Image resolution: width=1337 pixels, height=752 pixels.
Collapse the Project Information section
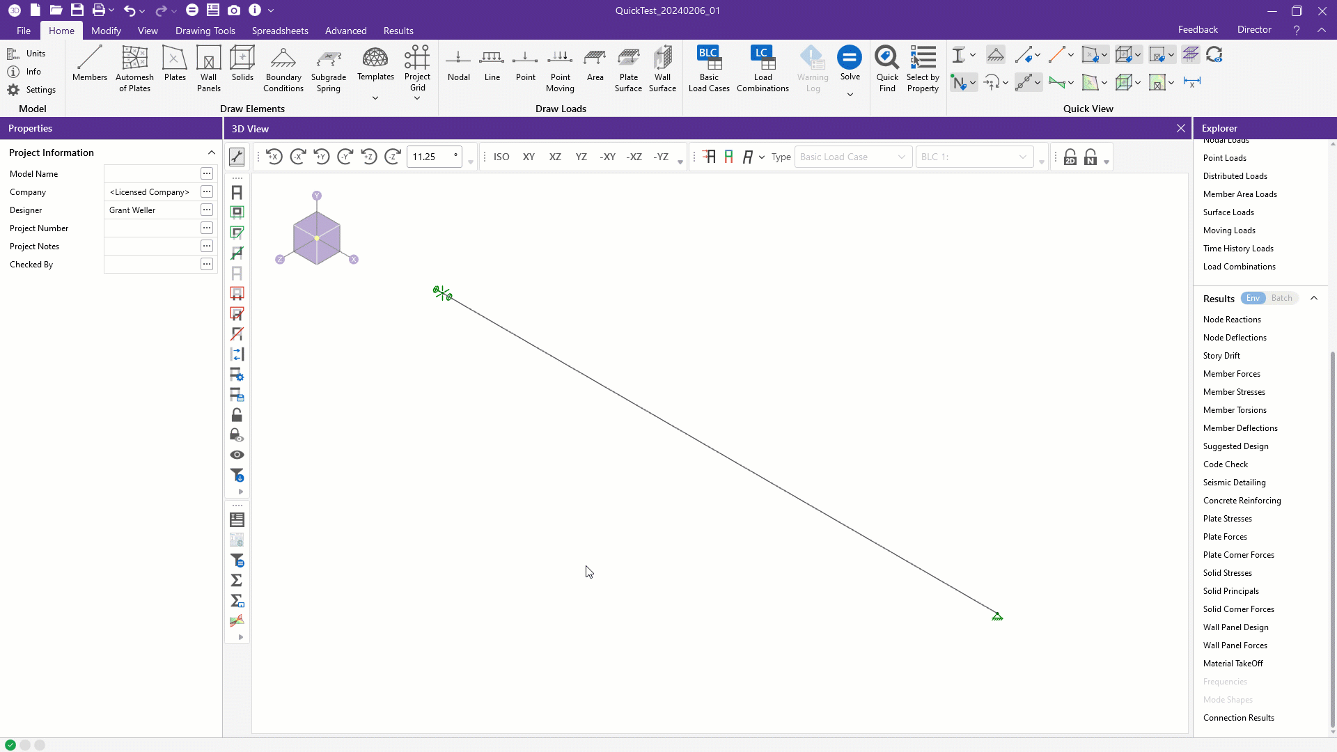pyautogui.click(x=211, y=152)
